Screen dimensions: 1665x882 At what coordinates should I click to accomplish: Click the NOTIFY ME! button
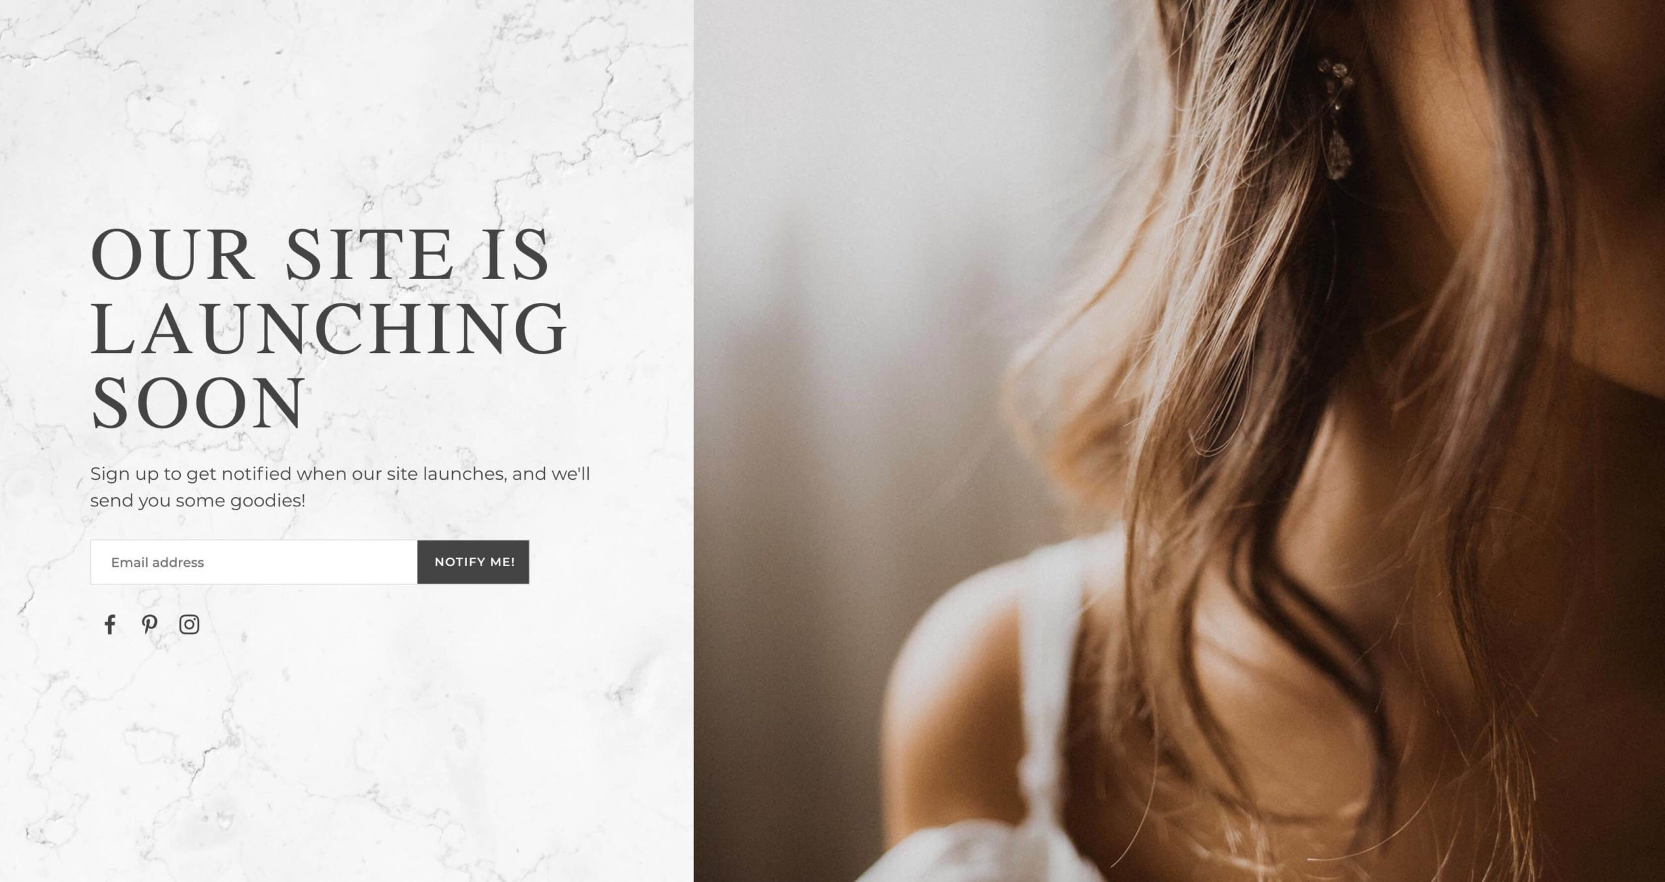click(473, 562)
